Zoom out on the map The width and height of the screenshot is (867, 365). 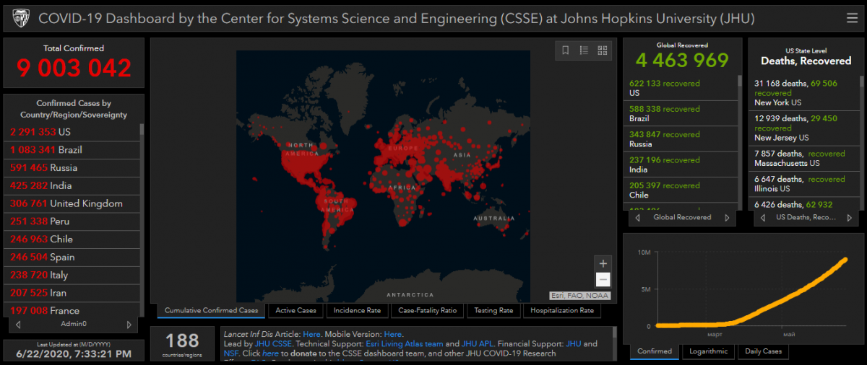[x=603, y=280]
